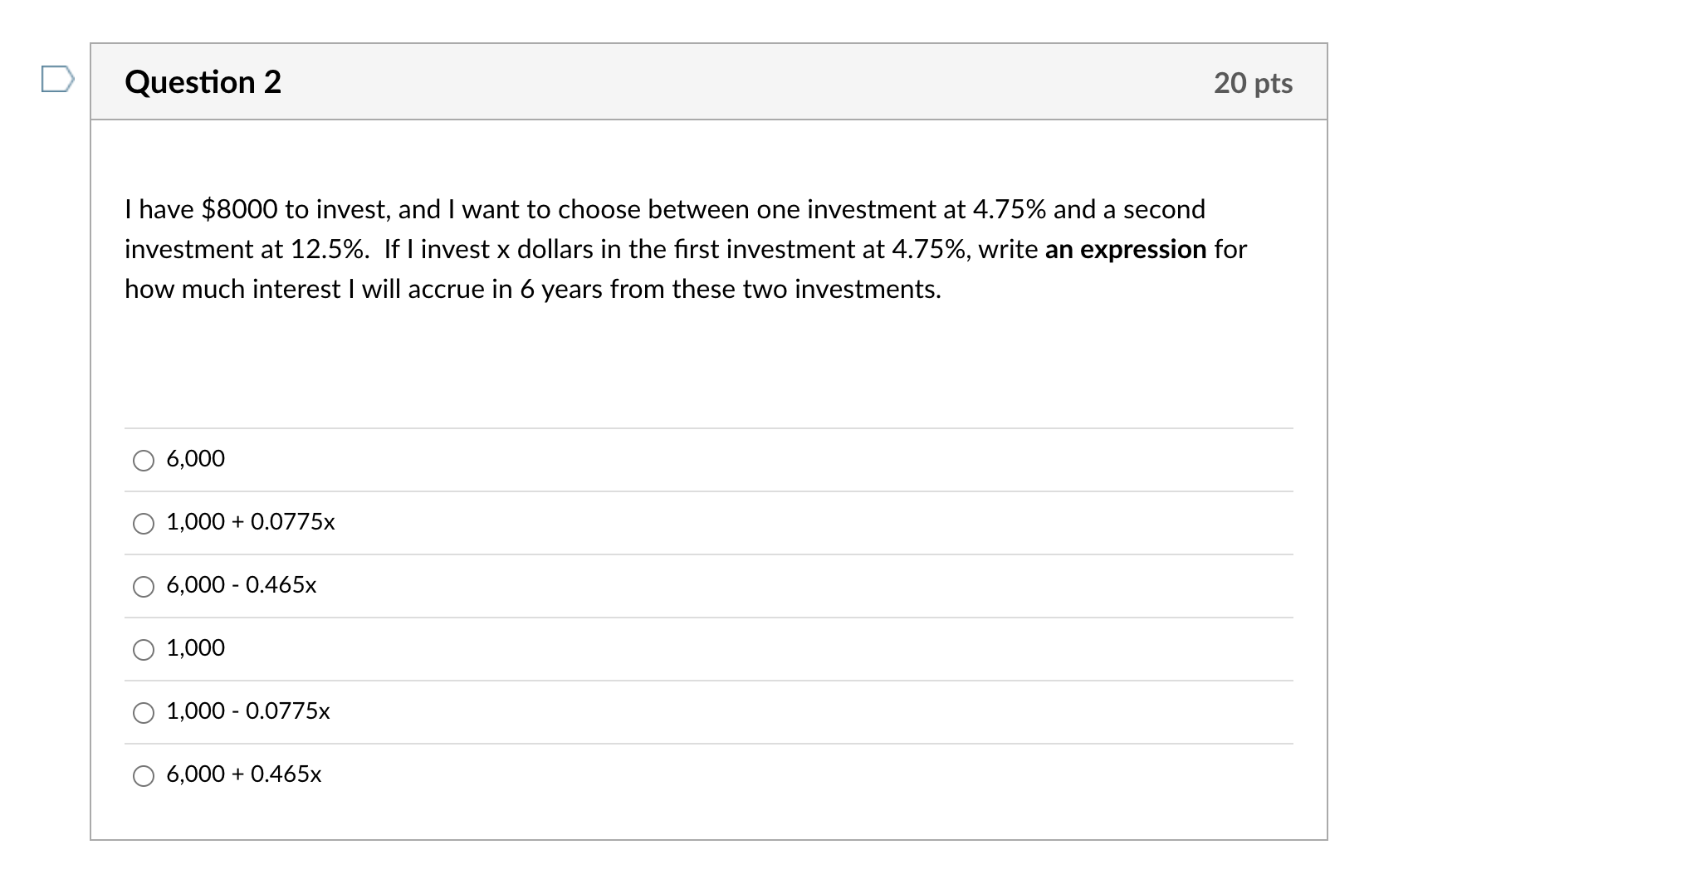The image size is (1682, 879).
Task: Click the radio button next to 6,000
Action: 144,458
